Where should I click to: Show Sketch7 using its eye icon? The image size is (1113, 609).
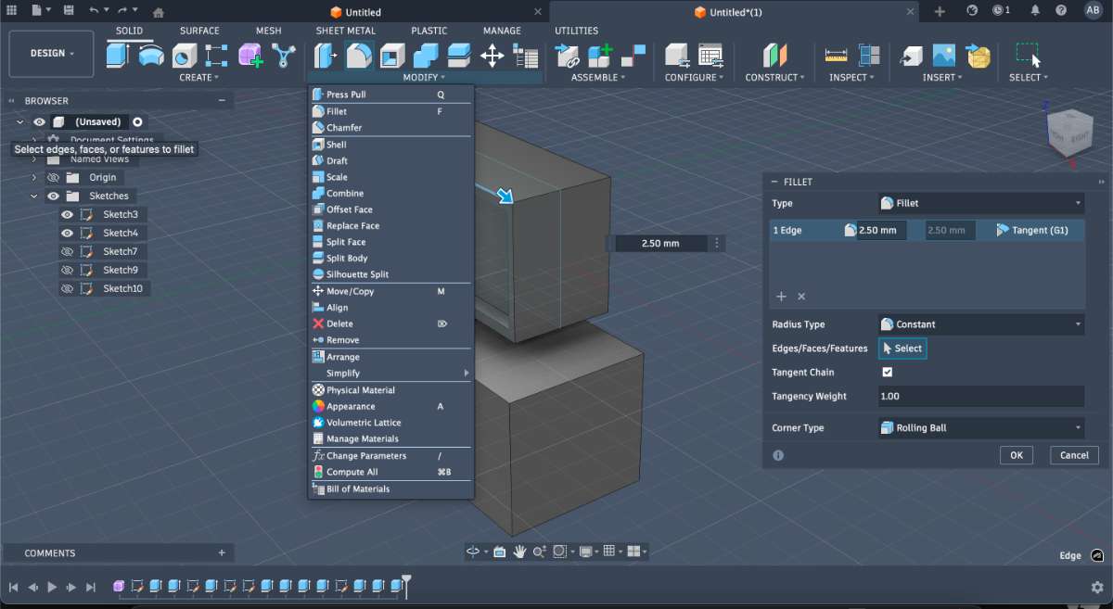click(x=67, y=251)
